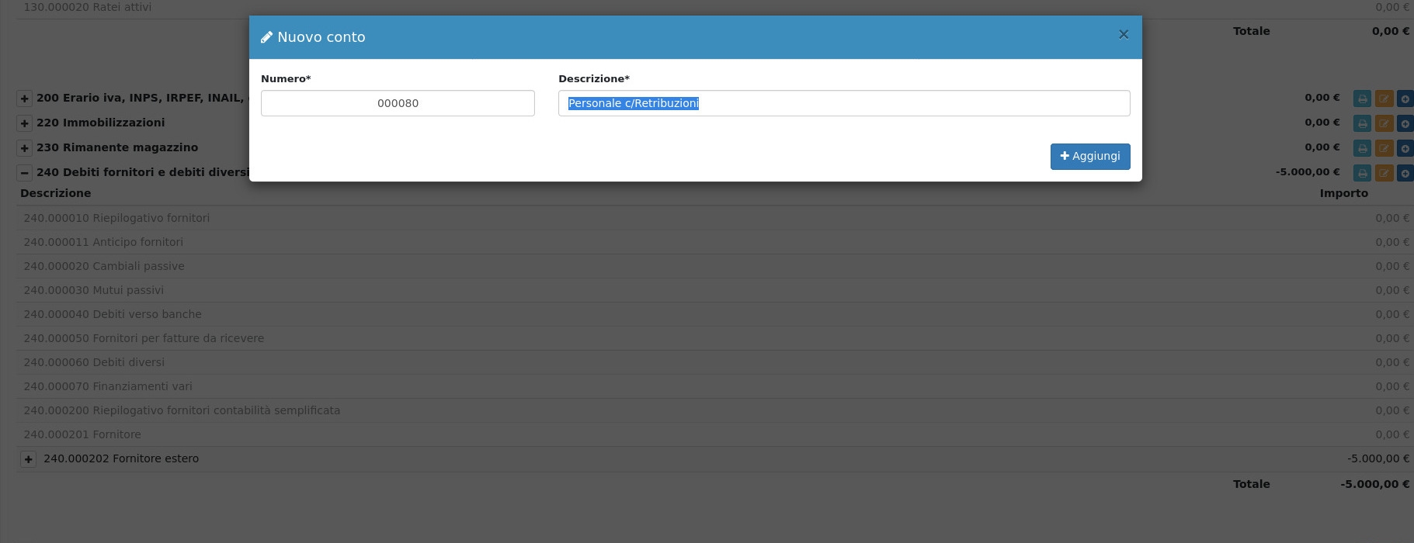Print the 230 Rimanente magazzino account

[x=1362, y=148]
